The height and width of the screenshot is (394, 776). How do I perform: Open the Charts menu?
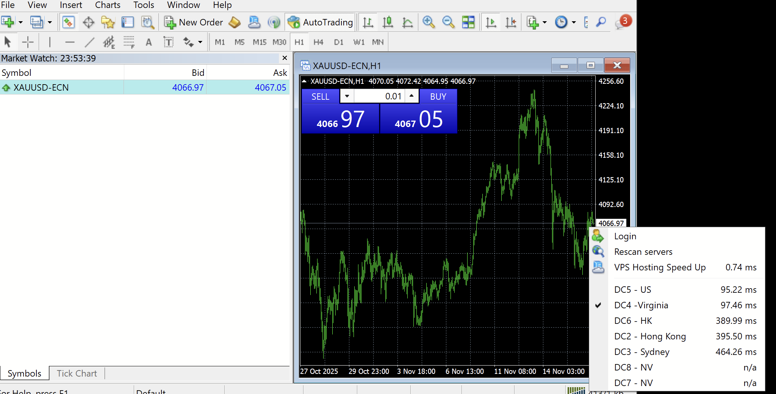(108, 5)
